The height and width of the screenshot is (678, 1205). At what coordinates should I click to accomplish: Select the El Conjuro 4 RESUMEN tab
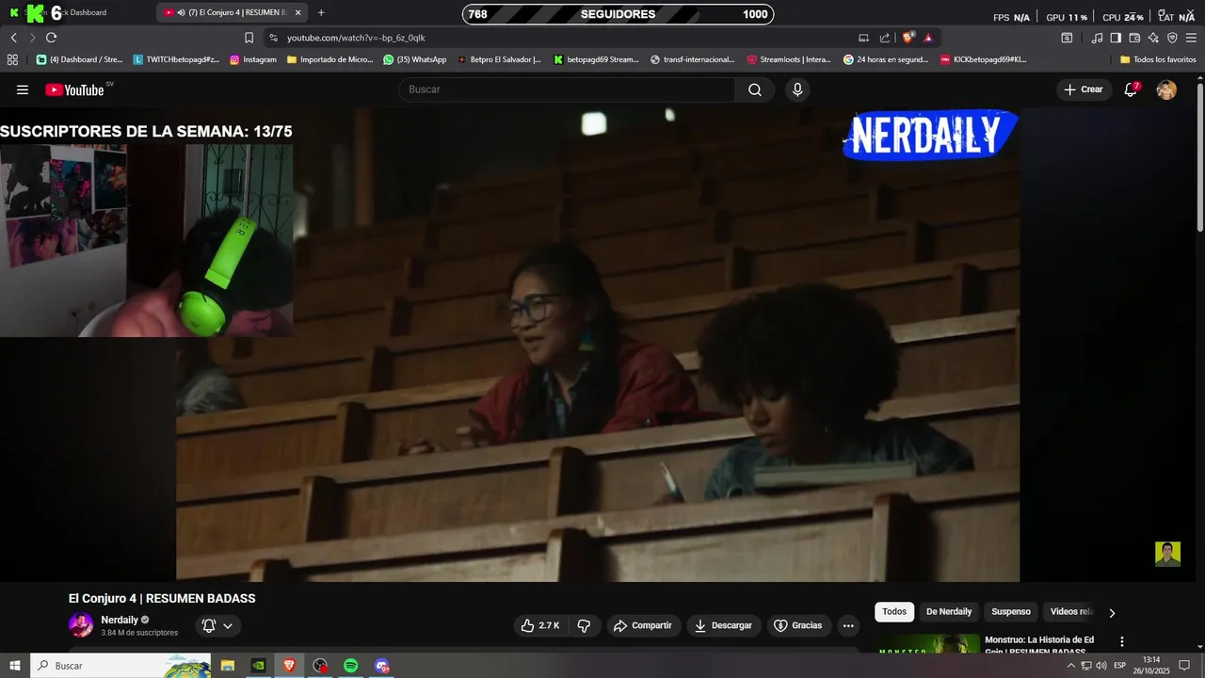232,13
